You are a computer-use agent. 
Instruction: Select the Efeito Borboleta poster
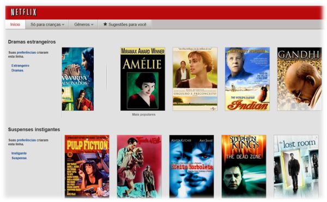[x=191, y=167]
